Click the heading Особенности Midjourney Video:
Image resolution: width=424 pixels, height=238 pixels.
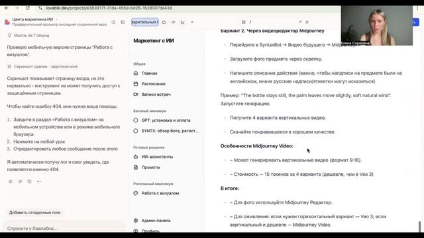pos(257,146)
